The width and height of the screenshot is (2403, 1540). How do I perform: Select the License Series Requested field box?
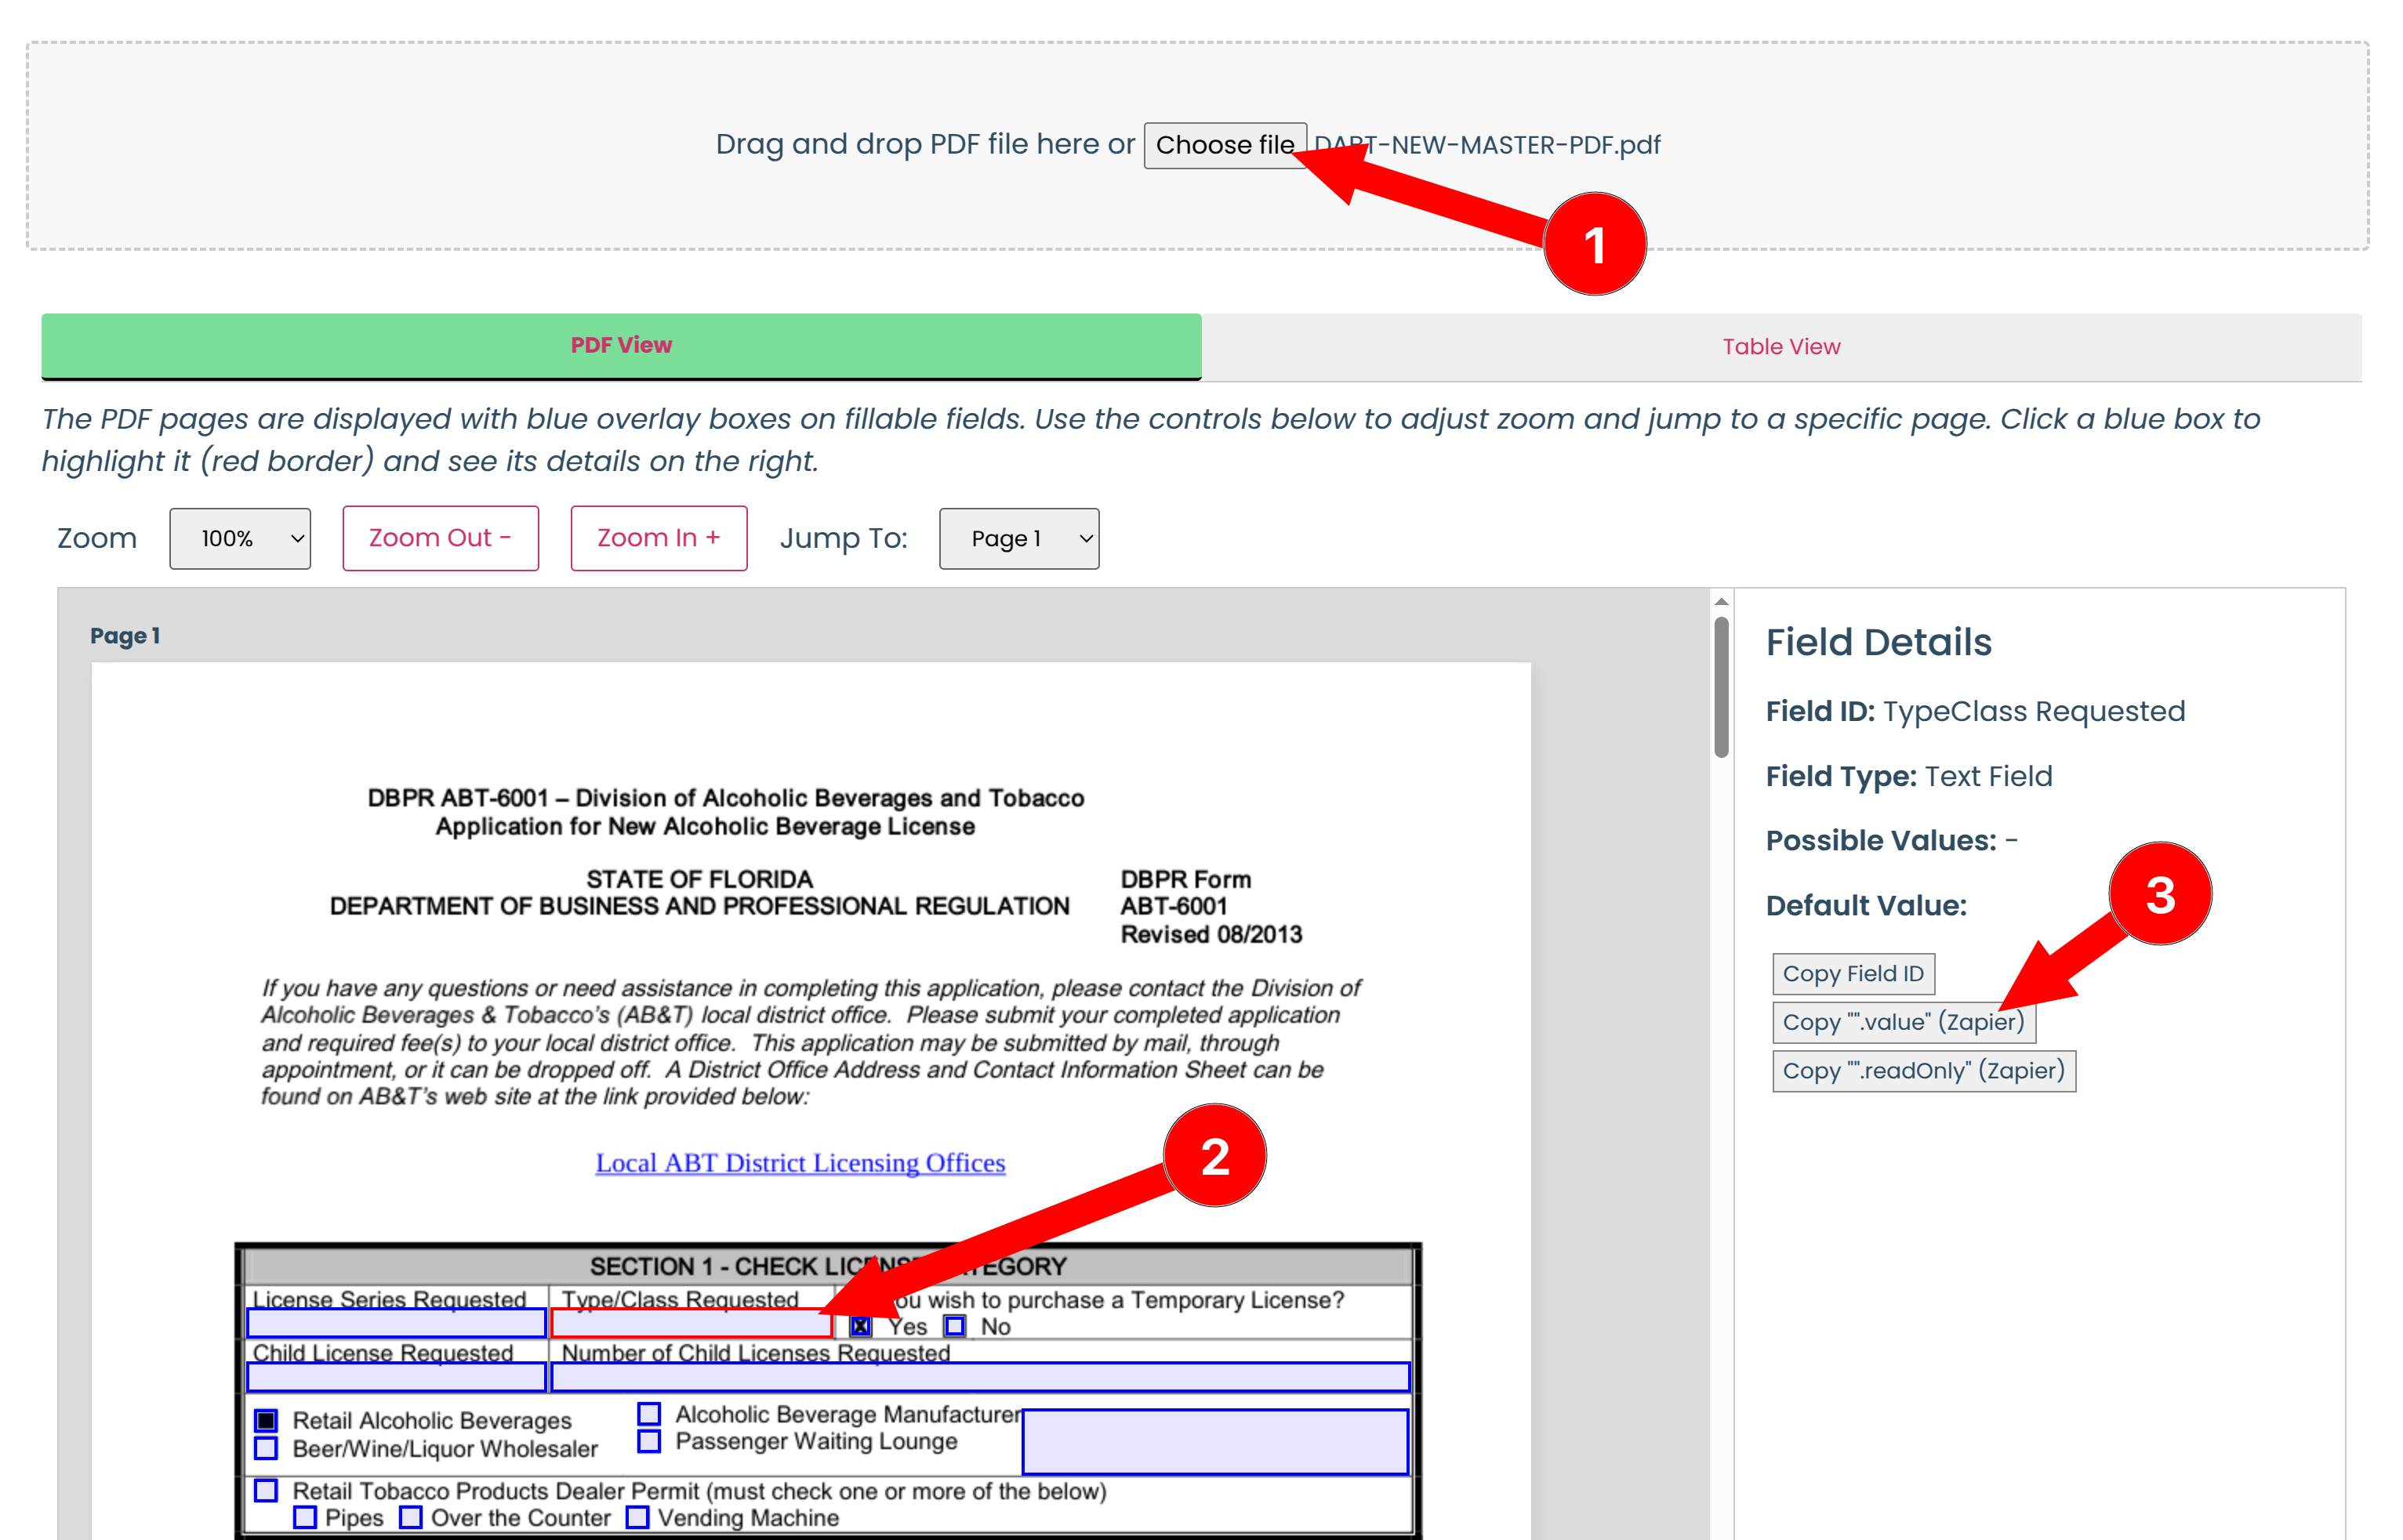[396, 1323]
